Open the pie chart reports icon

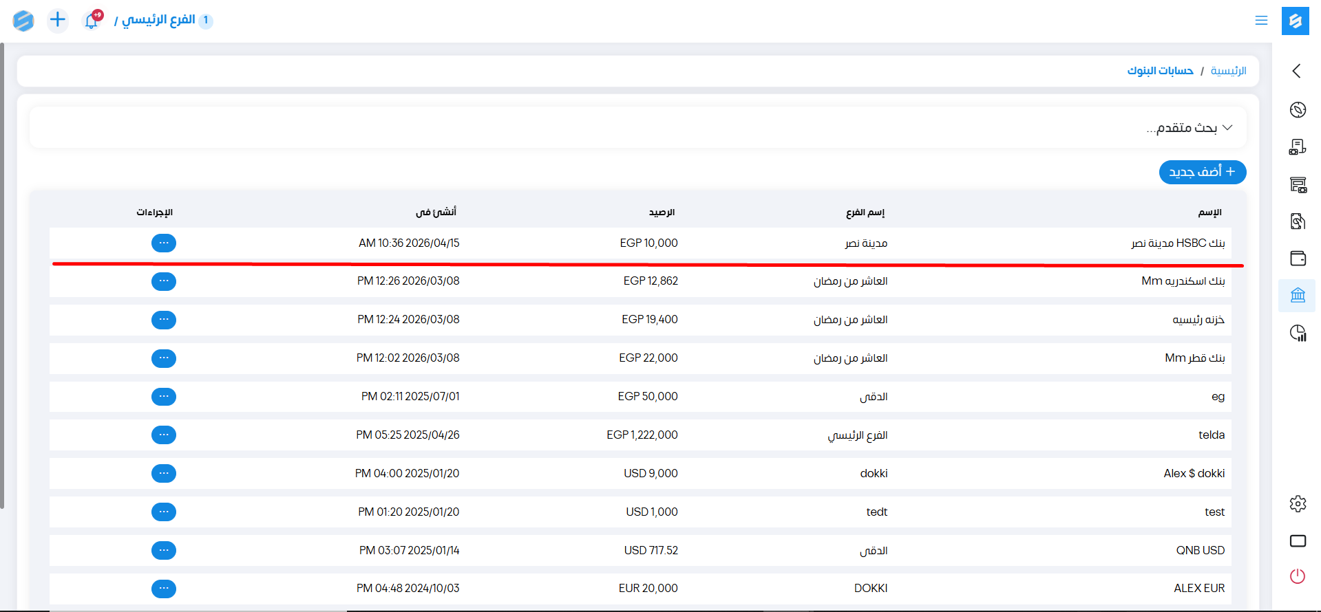(1298, 334)
